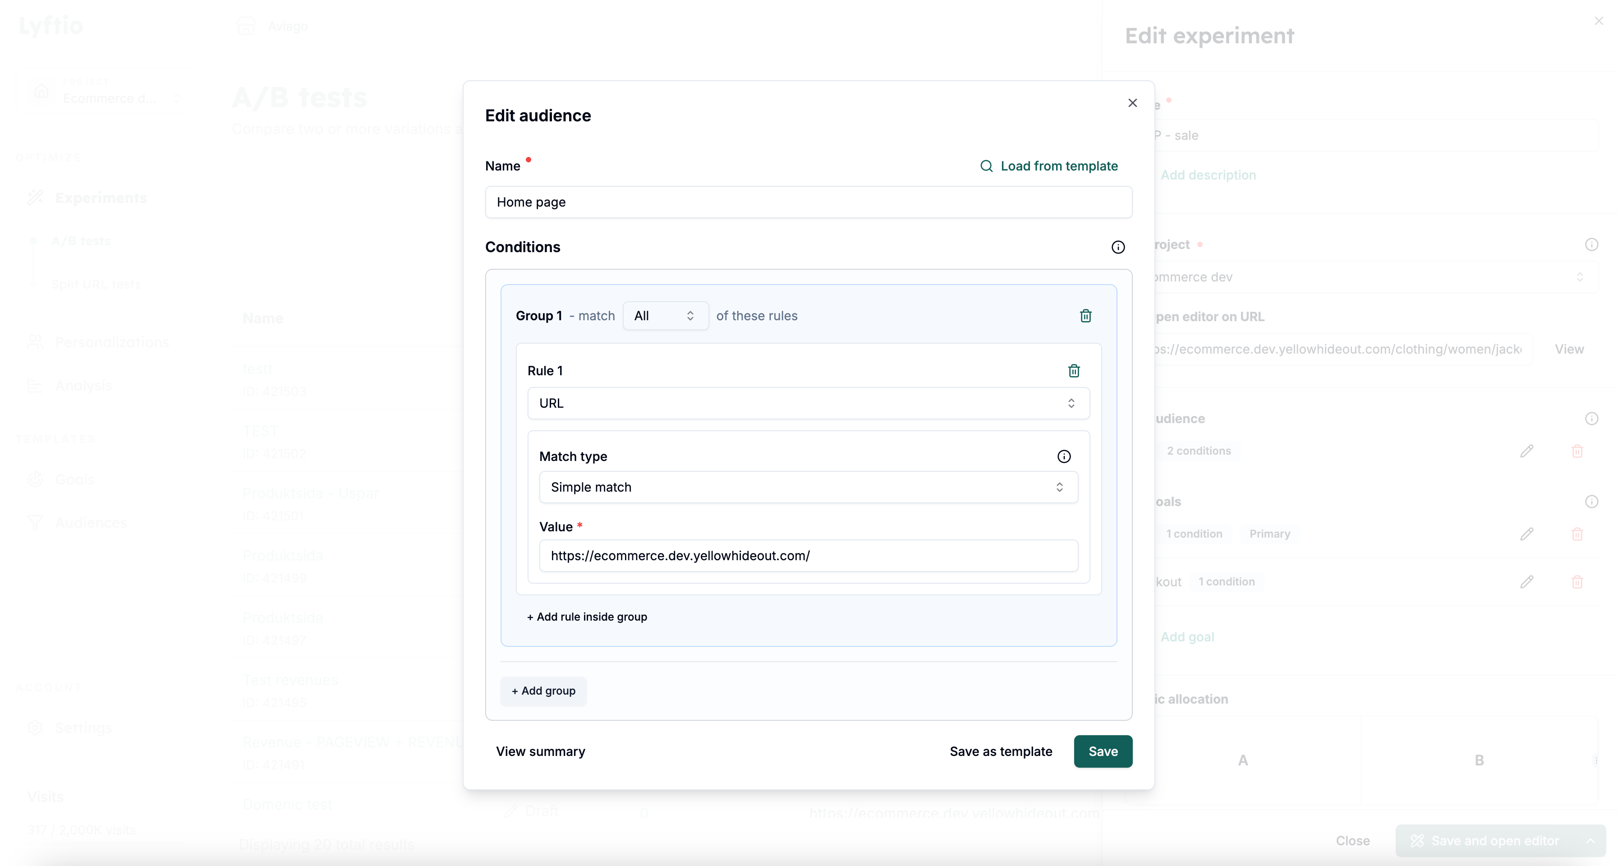Image resolution: width=1618 pixels, height=866 pixels.
Task: Open the Audience section info icon
Action: tap(1591, 419)
